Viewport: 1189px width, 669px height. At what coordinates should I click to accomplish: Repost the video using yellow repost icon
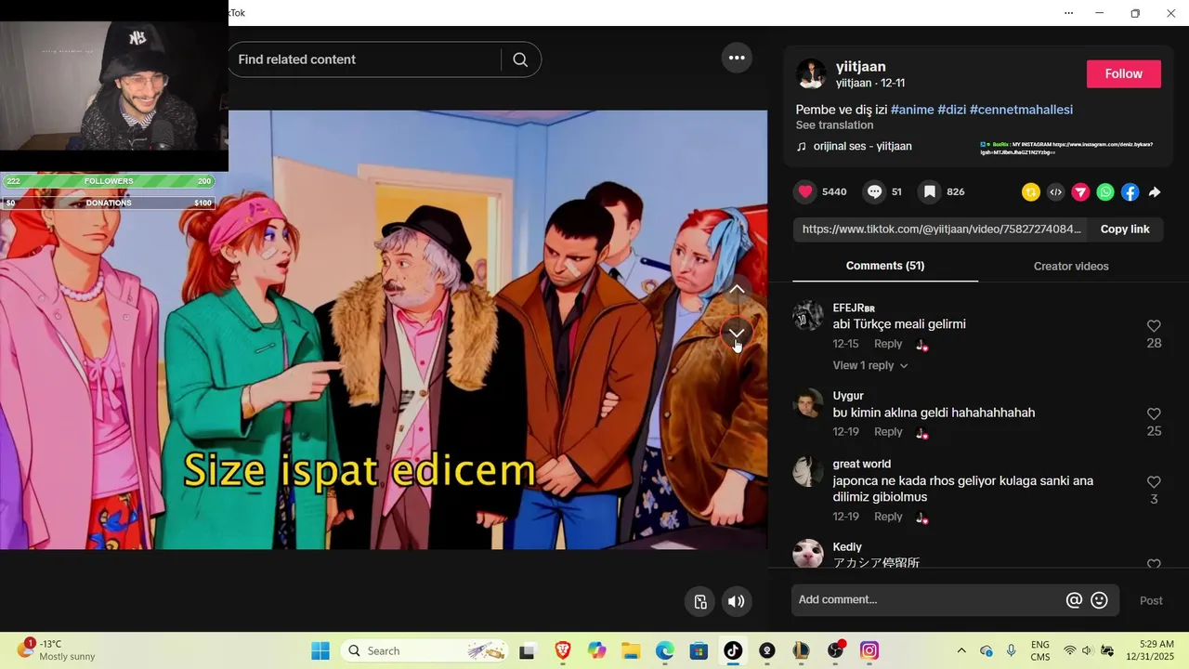tap(1031, 192)
